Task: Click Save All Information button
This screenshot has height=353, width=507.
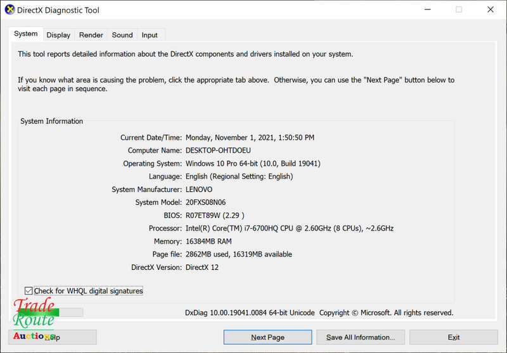Action: pos(361,337)
